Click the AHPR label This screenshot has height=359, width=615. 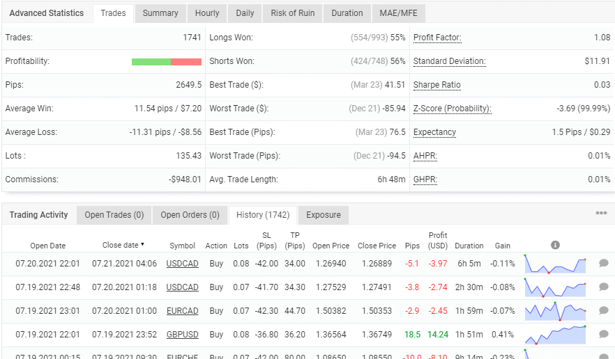click(425, 156)
